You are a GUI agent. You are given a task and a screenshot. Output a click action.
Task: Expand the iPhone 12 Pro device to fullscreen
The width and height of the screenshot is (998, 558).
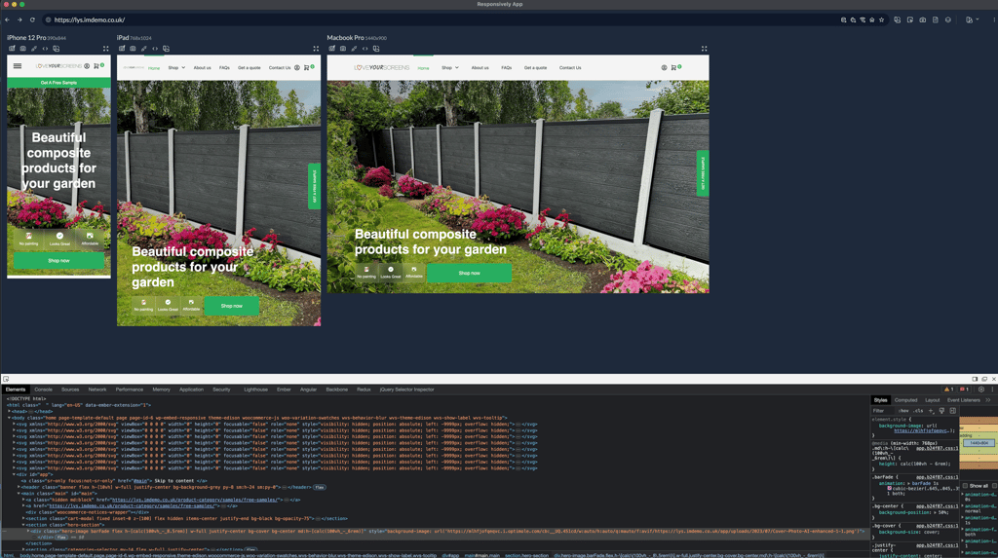coord(105,49)
